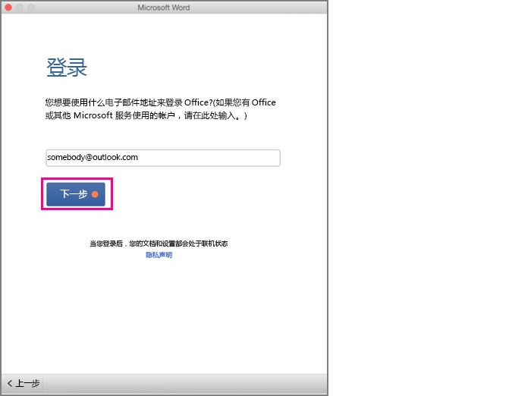Open the 隐私声明 privacy statement link
This screenshot has height=396, width=531.
(159, 255)
